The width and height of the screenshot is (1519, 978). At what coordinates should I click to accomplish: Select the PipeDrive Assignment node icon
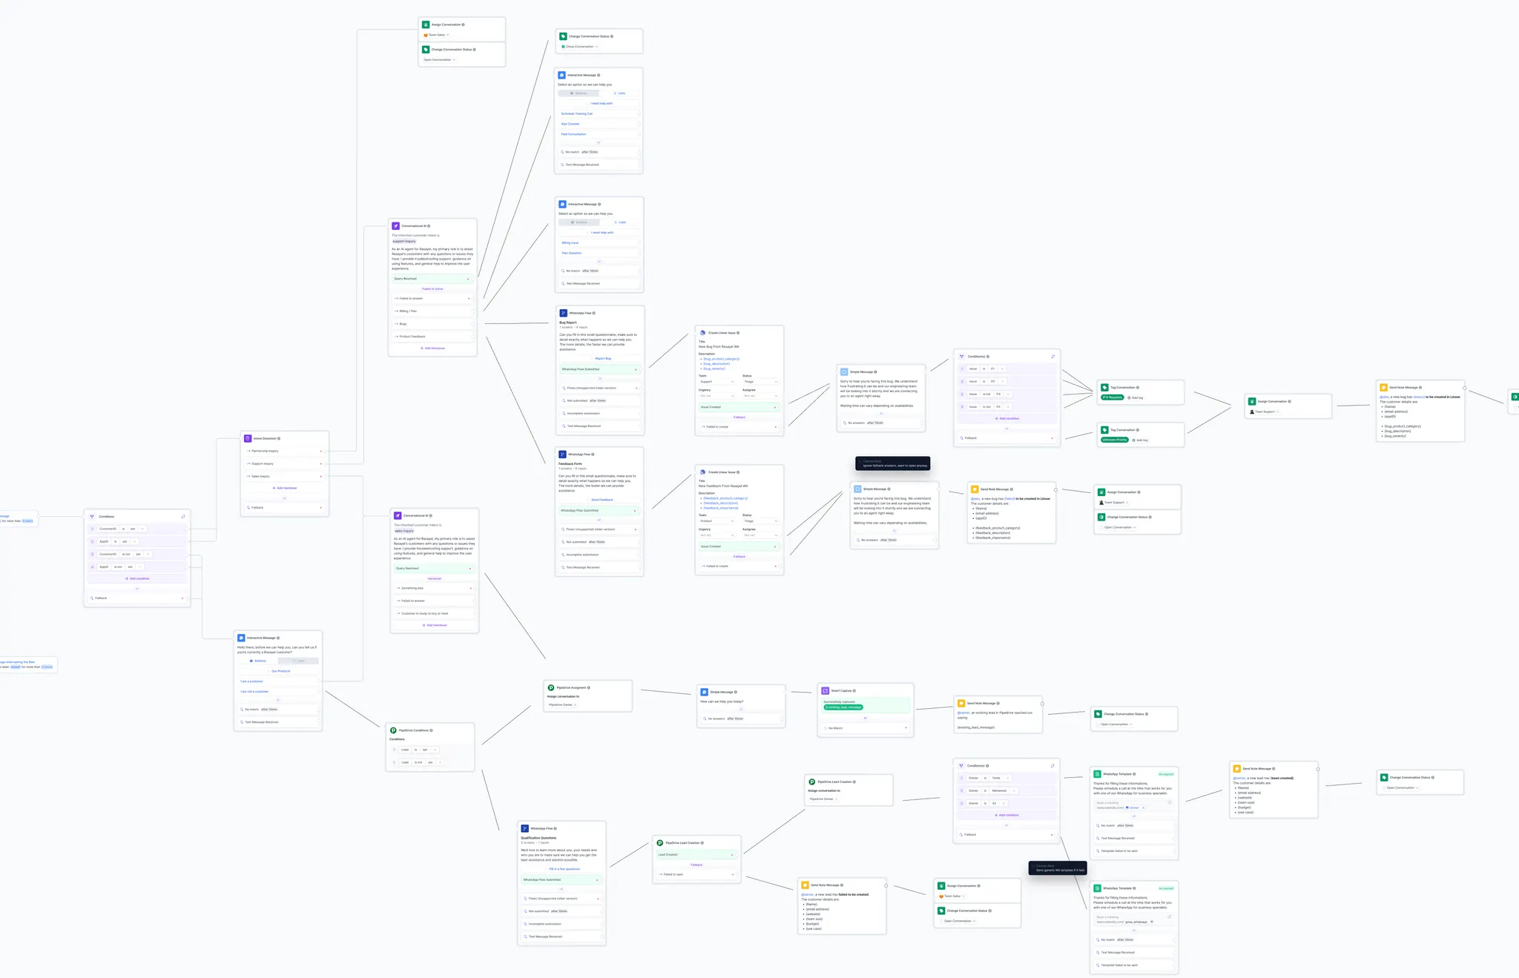pos(553,687)
